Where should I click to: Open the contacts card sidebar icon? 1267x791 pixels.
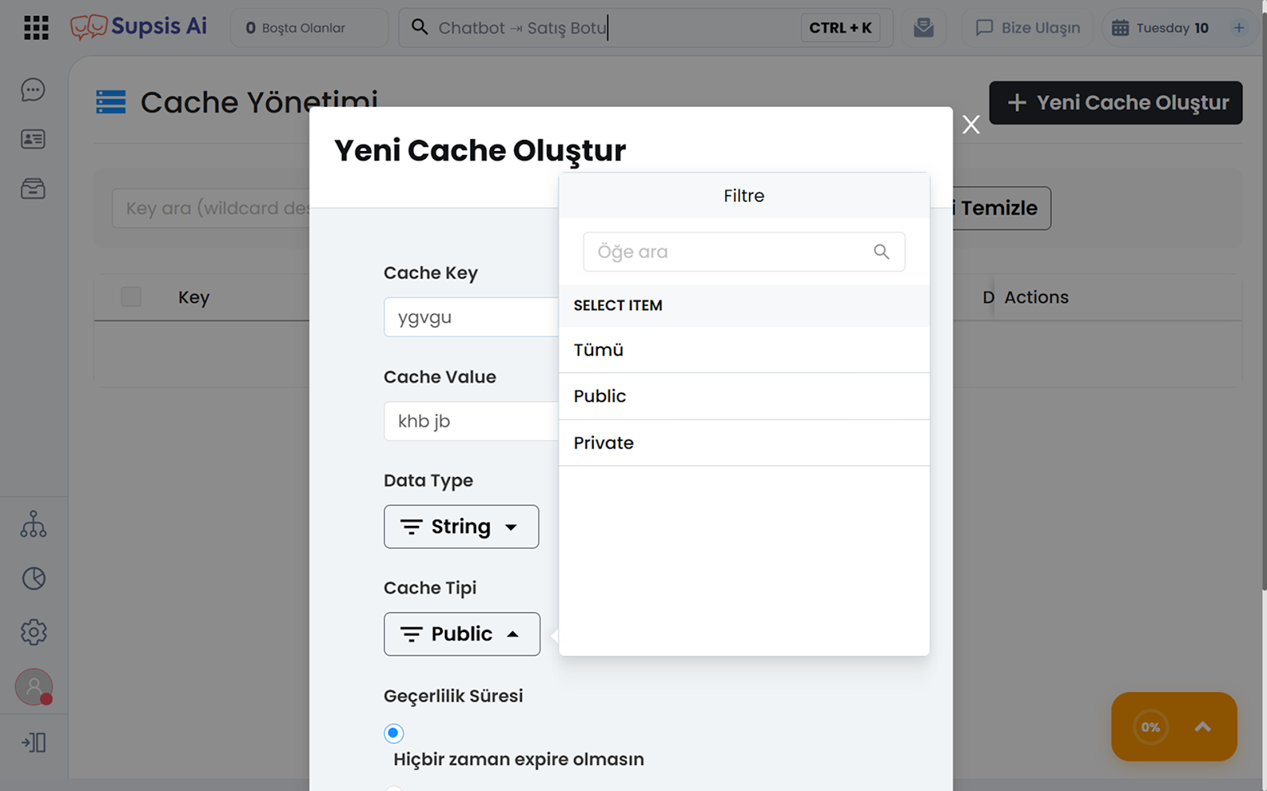(33, 139)
